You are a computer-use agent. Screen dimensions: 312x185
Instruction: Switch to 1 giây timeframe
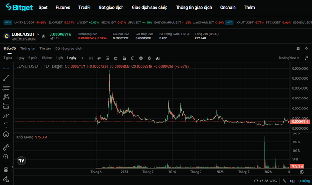click(21, 58)
